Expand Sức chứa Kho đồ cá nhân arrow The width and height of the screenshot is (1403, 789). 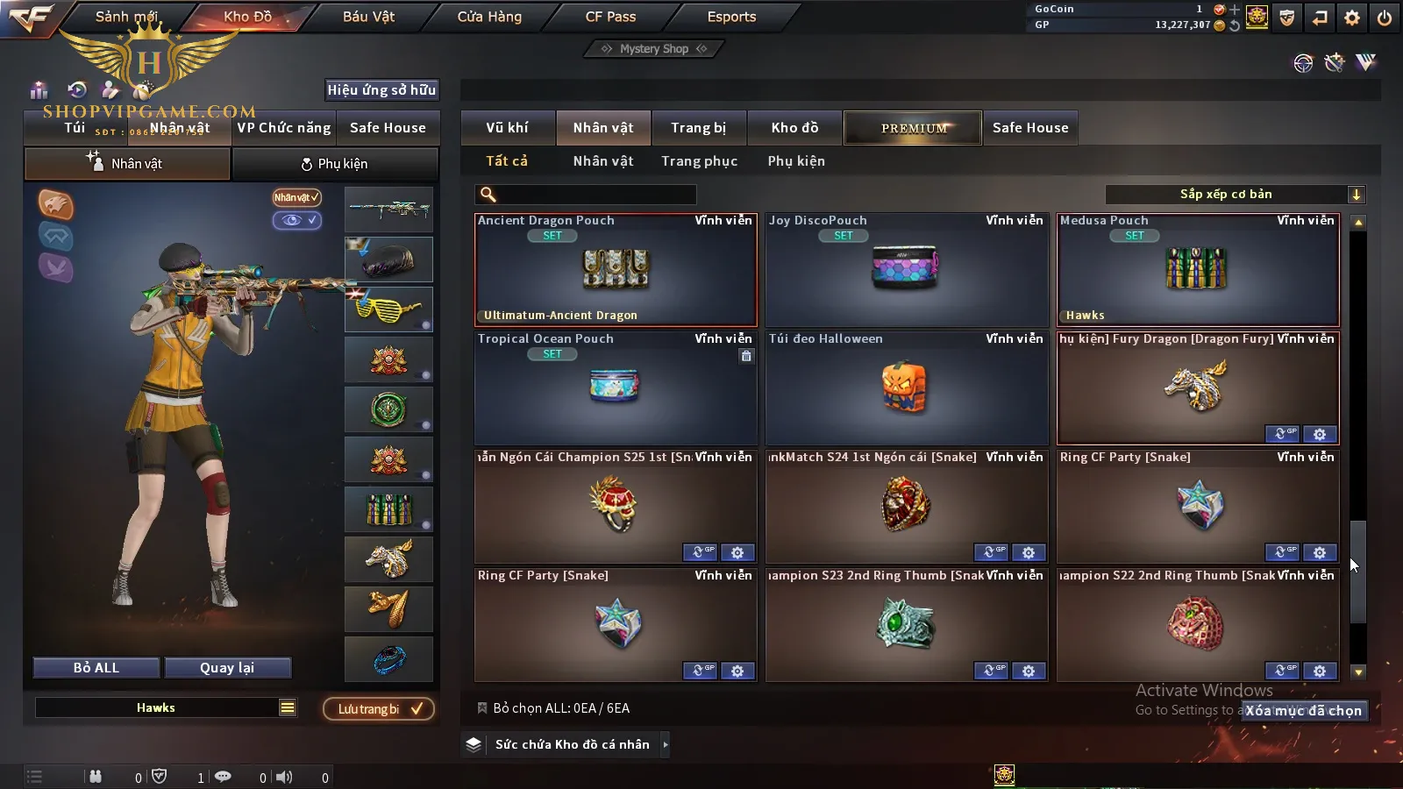pyautogui.click(x=666, y=744)
